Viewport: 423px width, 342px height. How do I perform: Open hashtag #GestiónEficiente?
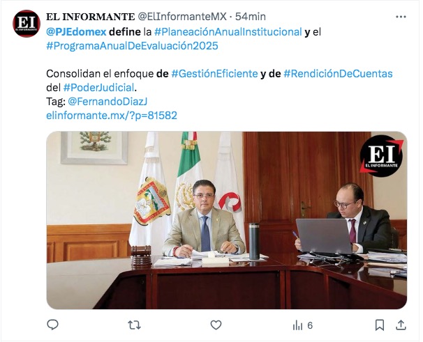click(x=215, y=74)
